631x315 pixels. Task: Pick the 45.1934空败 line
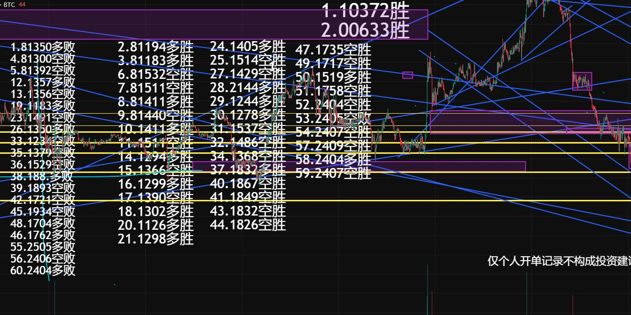(x=43, y=212)
